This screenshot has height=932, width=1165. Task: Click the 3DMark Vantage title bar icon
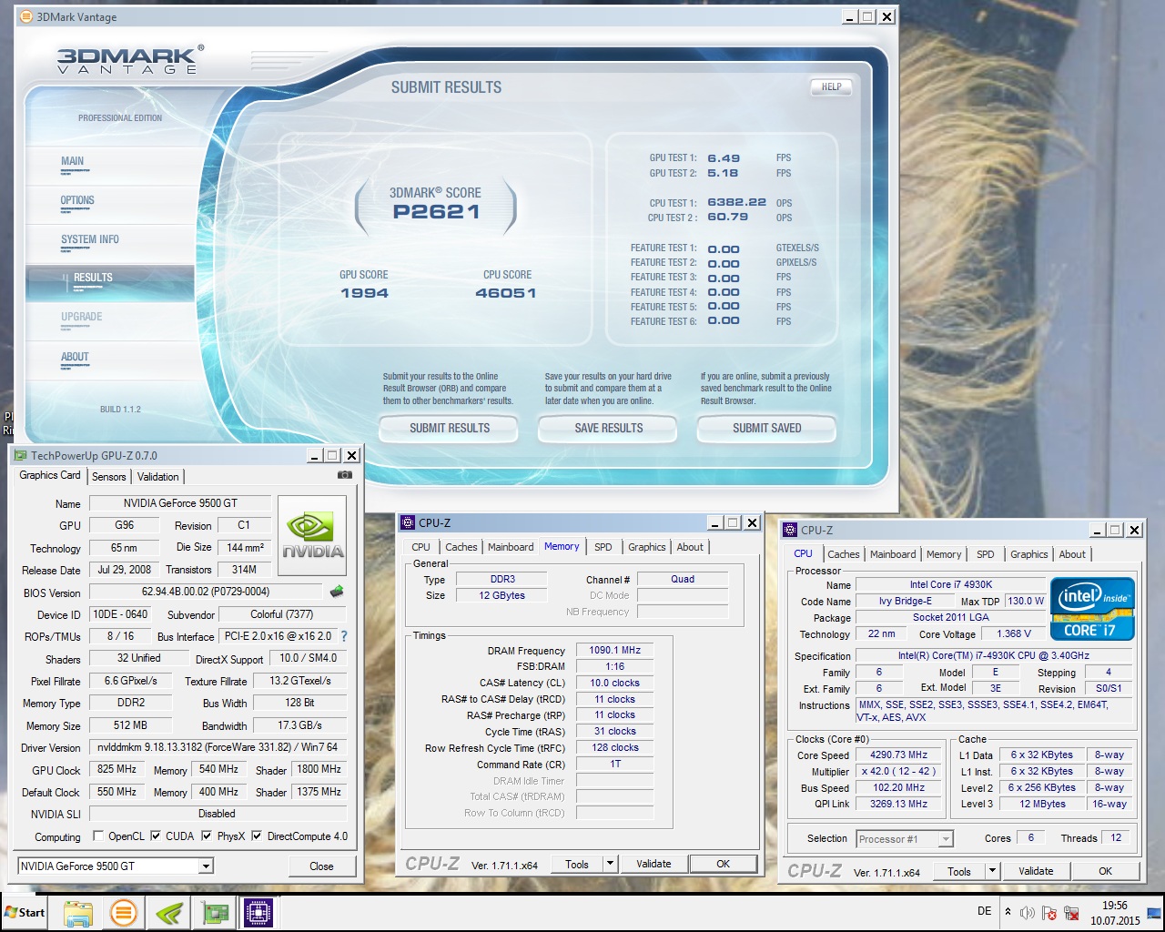pos(25,16)
